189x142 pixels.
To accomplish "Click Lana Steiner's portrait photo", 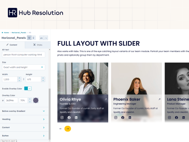I will coord(177,78).
